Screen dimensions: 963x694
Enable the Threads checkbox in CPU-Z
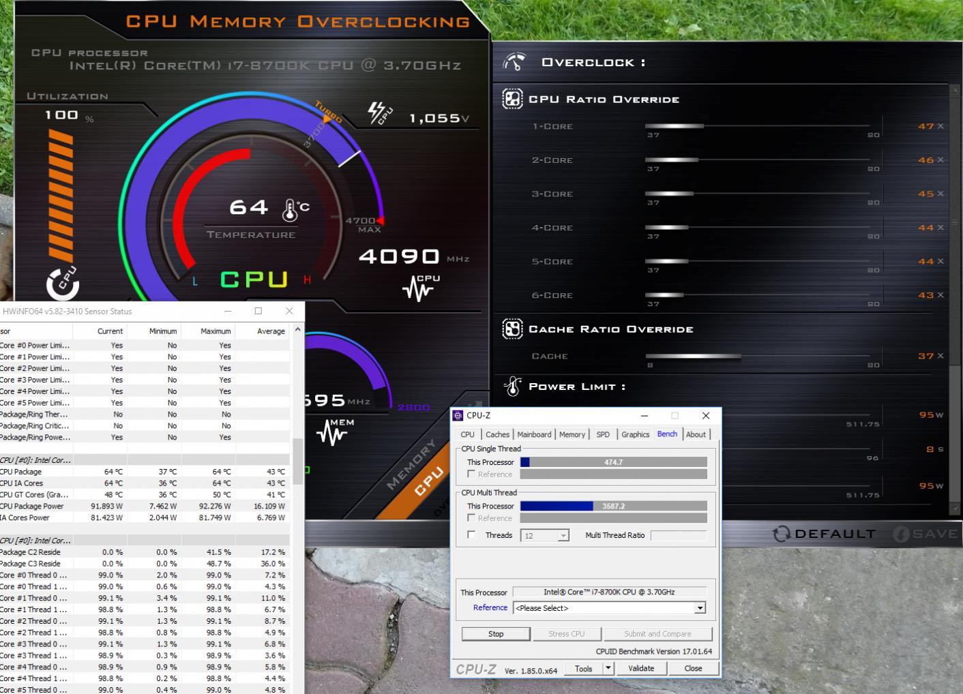(471, 534)
